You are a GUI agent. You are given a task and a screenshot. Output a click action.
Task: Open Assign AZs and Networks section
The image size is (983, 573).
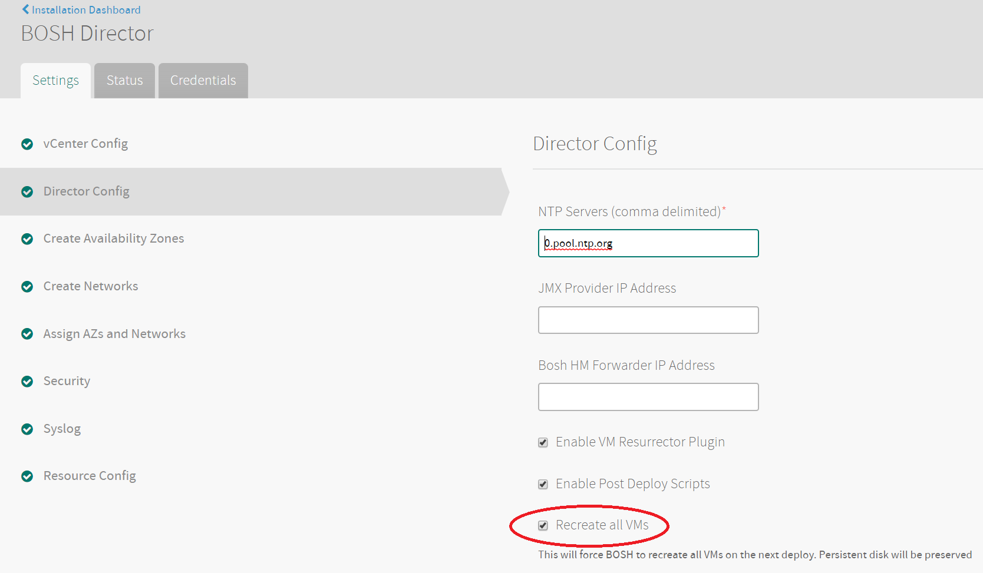coord(114,334)
